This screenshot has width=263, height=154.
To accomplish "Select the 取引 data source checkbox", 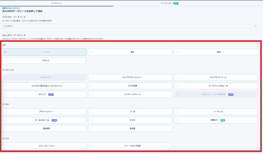I will (x=178, y=52).
